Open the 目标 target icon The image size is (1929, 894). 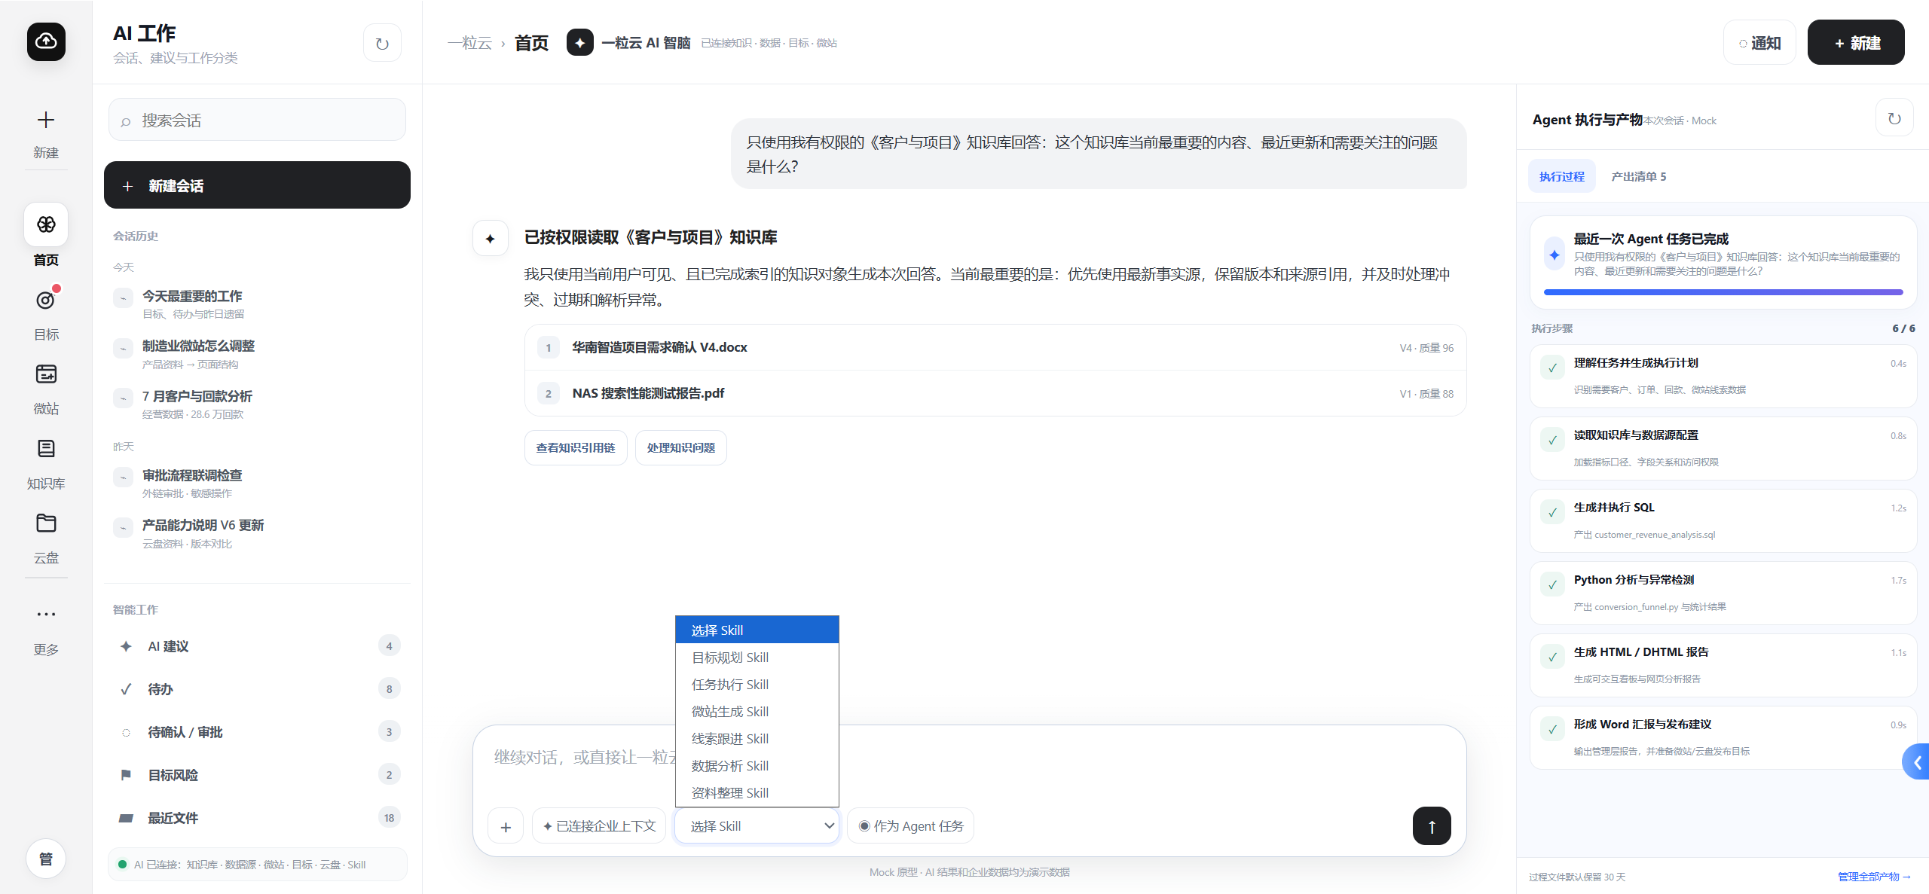coord(46,300)
